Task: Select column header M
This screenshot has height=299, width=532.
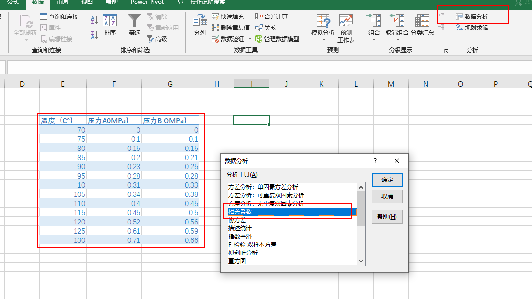Action: point(391,84)
